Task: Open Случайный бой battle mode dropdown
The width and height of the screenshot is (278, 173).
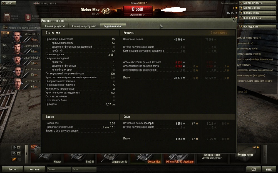Action: 138,15
